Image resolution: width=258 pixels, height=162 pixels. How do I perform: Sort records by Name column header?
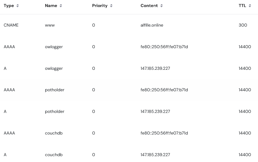click(51, 6)
